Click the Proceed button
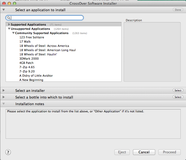The height and width of the screenshot is (160, 186). [169, 152]
